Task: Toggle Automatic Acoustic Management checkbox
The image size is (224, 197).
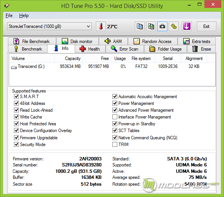Action: 115,96
